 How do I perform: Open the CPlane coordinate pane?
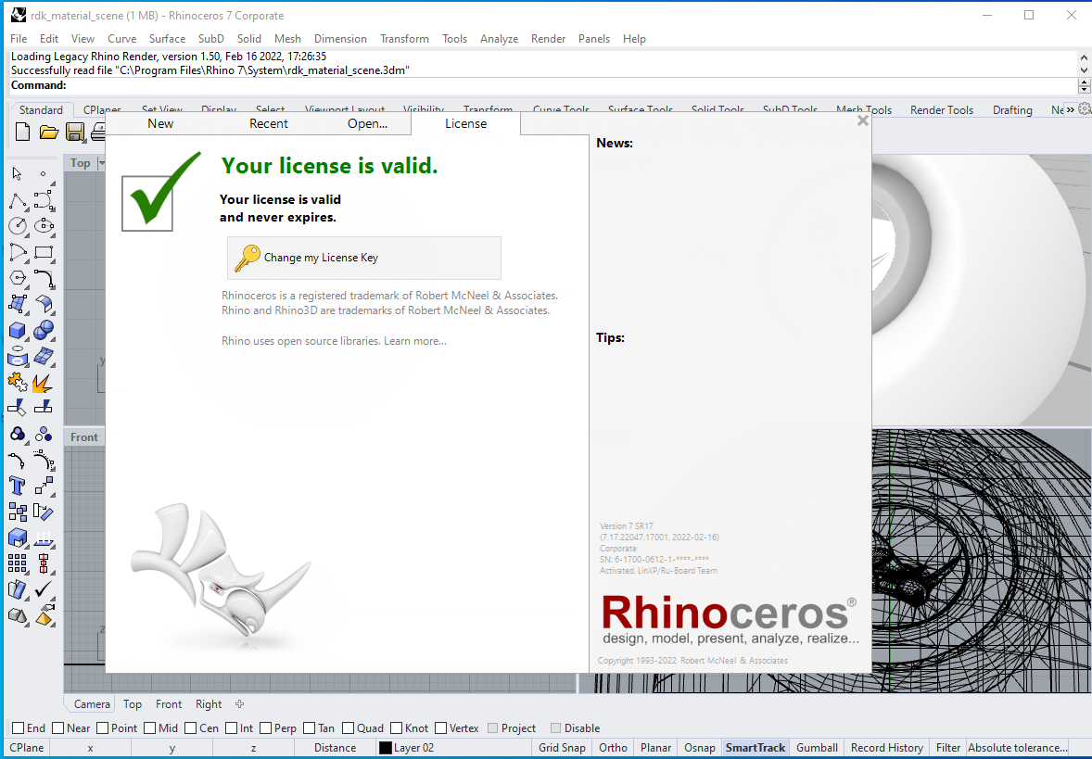[27, 748]
